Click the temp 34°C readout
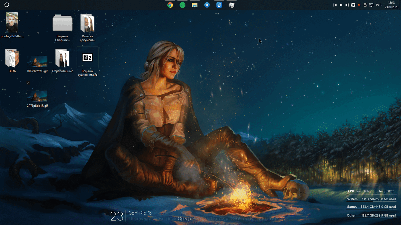 coord(386,191)
